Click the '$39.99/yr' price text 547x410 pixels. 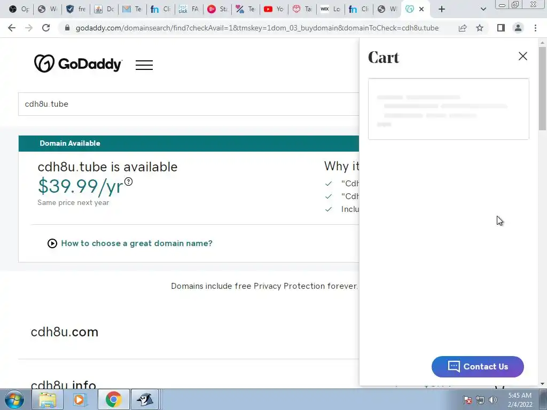pos(81,186)
